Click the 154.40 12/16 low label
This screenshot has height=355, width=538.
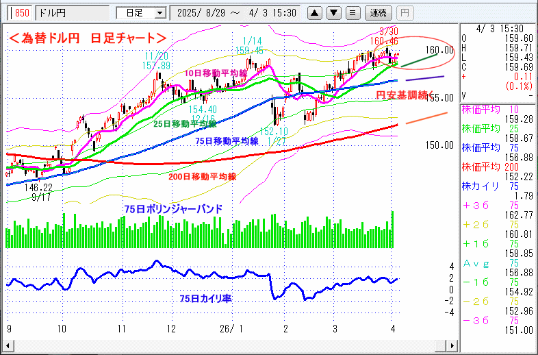203,114
